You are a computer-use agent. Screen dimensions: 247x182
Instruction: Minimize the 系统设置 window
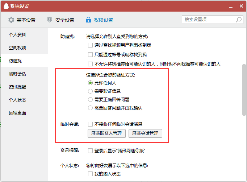click(231, 7)
